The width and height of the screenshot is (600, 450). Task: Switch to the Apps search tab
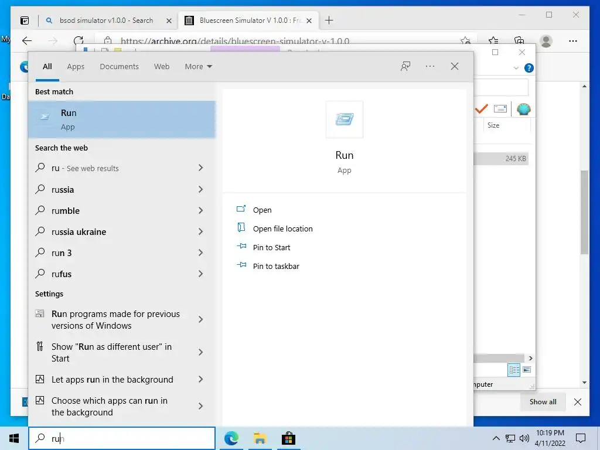pyautogui.click(x=76, y=67)
